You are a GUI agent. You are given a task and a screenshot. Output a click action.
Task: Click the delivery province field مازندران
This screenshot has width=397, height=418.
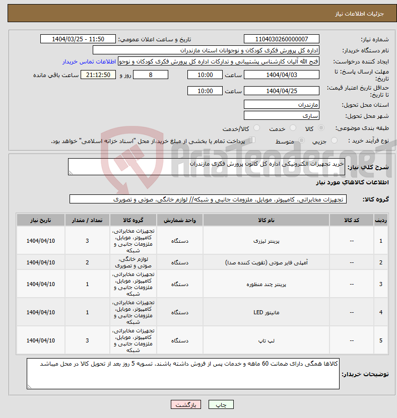click(x=282, y=105)
